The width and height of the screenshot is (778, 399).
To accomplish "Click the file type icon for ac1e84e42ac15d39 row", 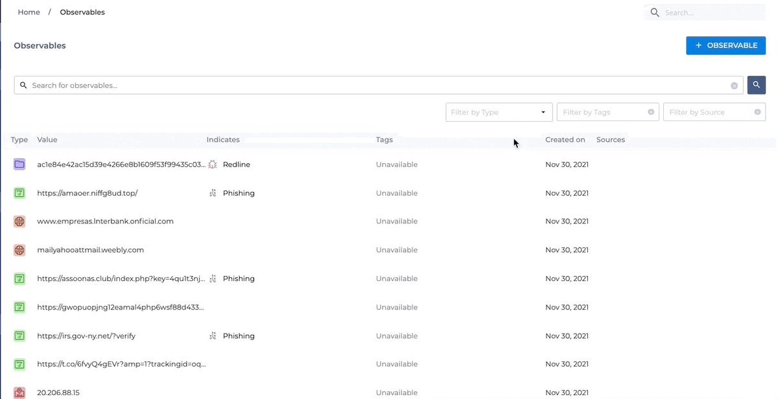I will click(x=19, y=165).
